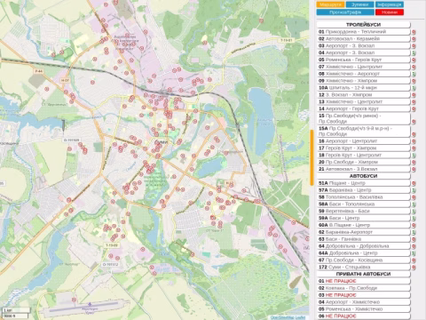Click status icon beside bus 60А В.Піщане
The height and width of the screenshot is (320, 426).
(x=414, y=226)
